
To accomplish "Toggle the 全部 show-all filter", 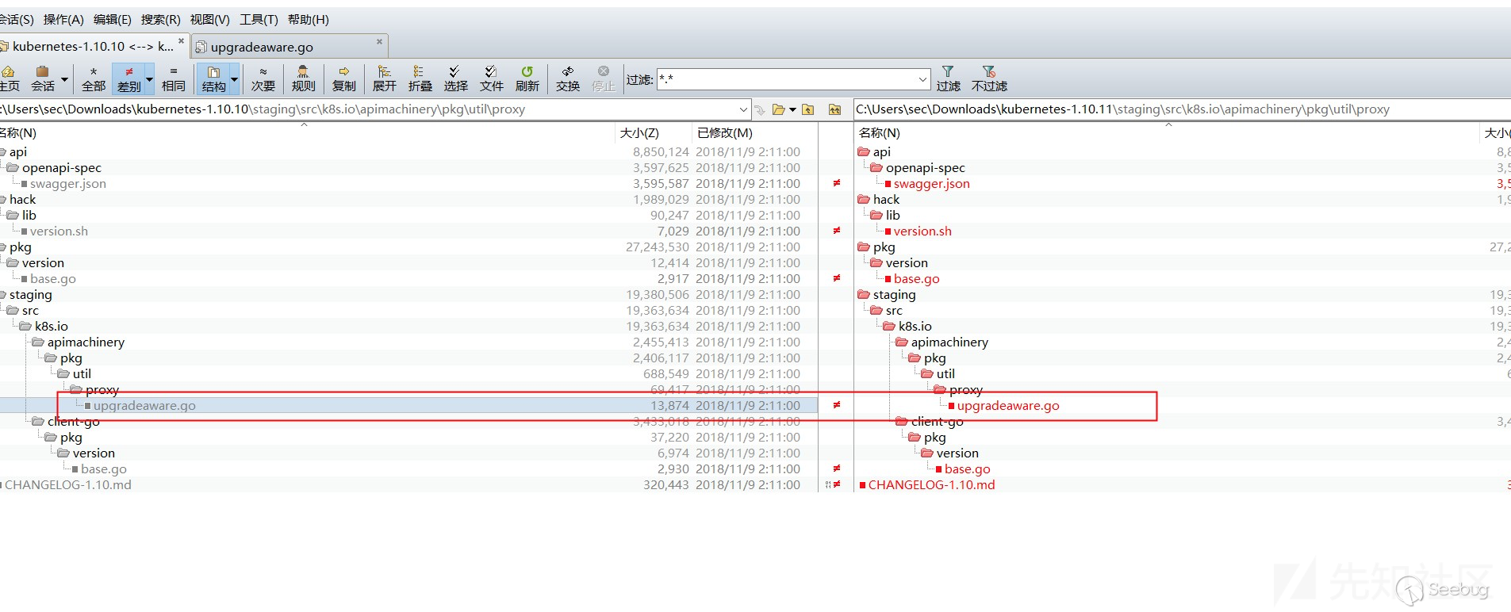I will [94, 78].
